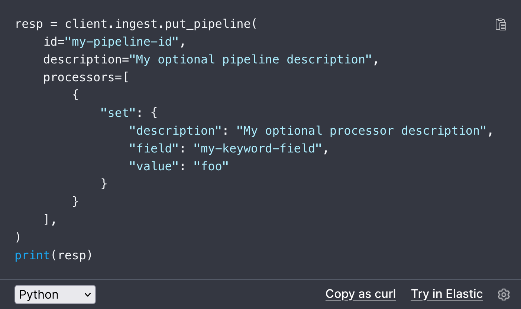521x309 pixels.
Task: Click the settings cog at the bottom right
Action: tap(504, 294)
